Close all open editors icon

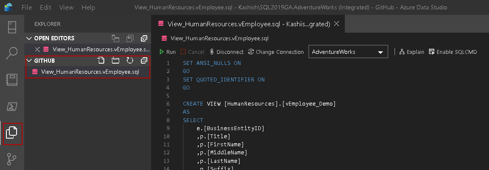point(144,38)
